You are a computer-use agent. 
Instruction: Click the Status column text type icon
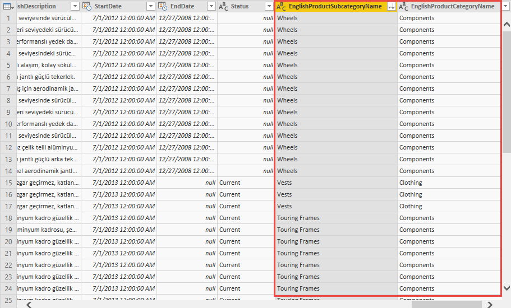pyautogui.click(x=223, y=6)
